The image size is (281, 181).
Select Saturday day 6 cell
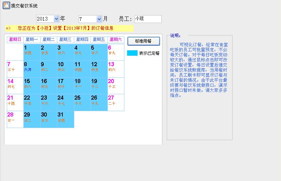point(116,52)
